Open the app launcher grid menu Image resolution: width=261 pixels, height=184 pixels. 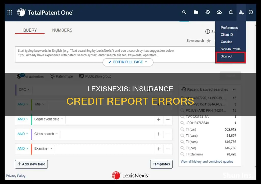coord(10,12)
